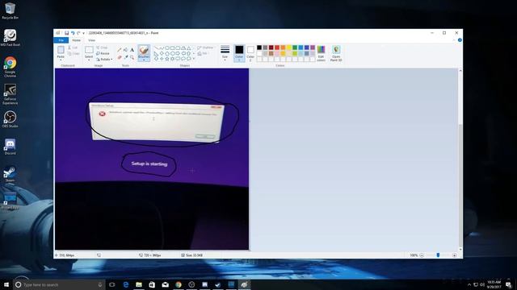Choose the Rectangle shape in Shapes gallery
517x290 pixels.
[172, 48]
